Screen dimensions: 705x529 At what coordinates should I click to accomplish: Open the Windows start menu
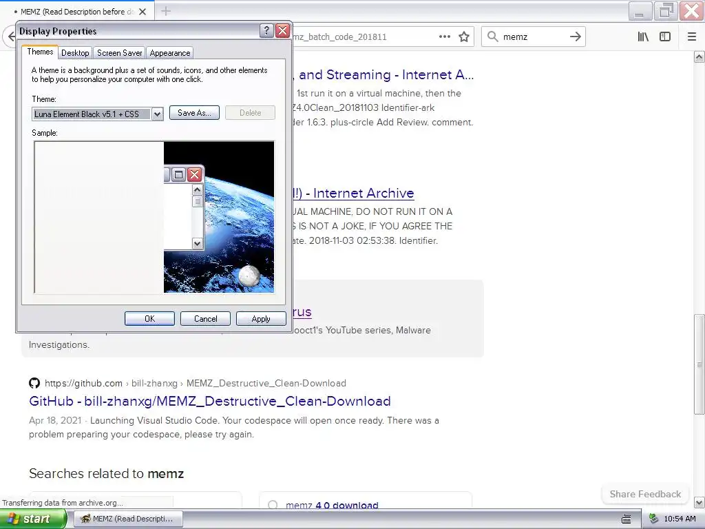click(32, 519)
